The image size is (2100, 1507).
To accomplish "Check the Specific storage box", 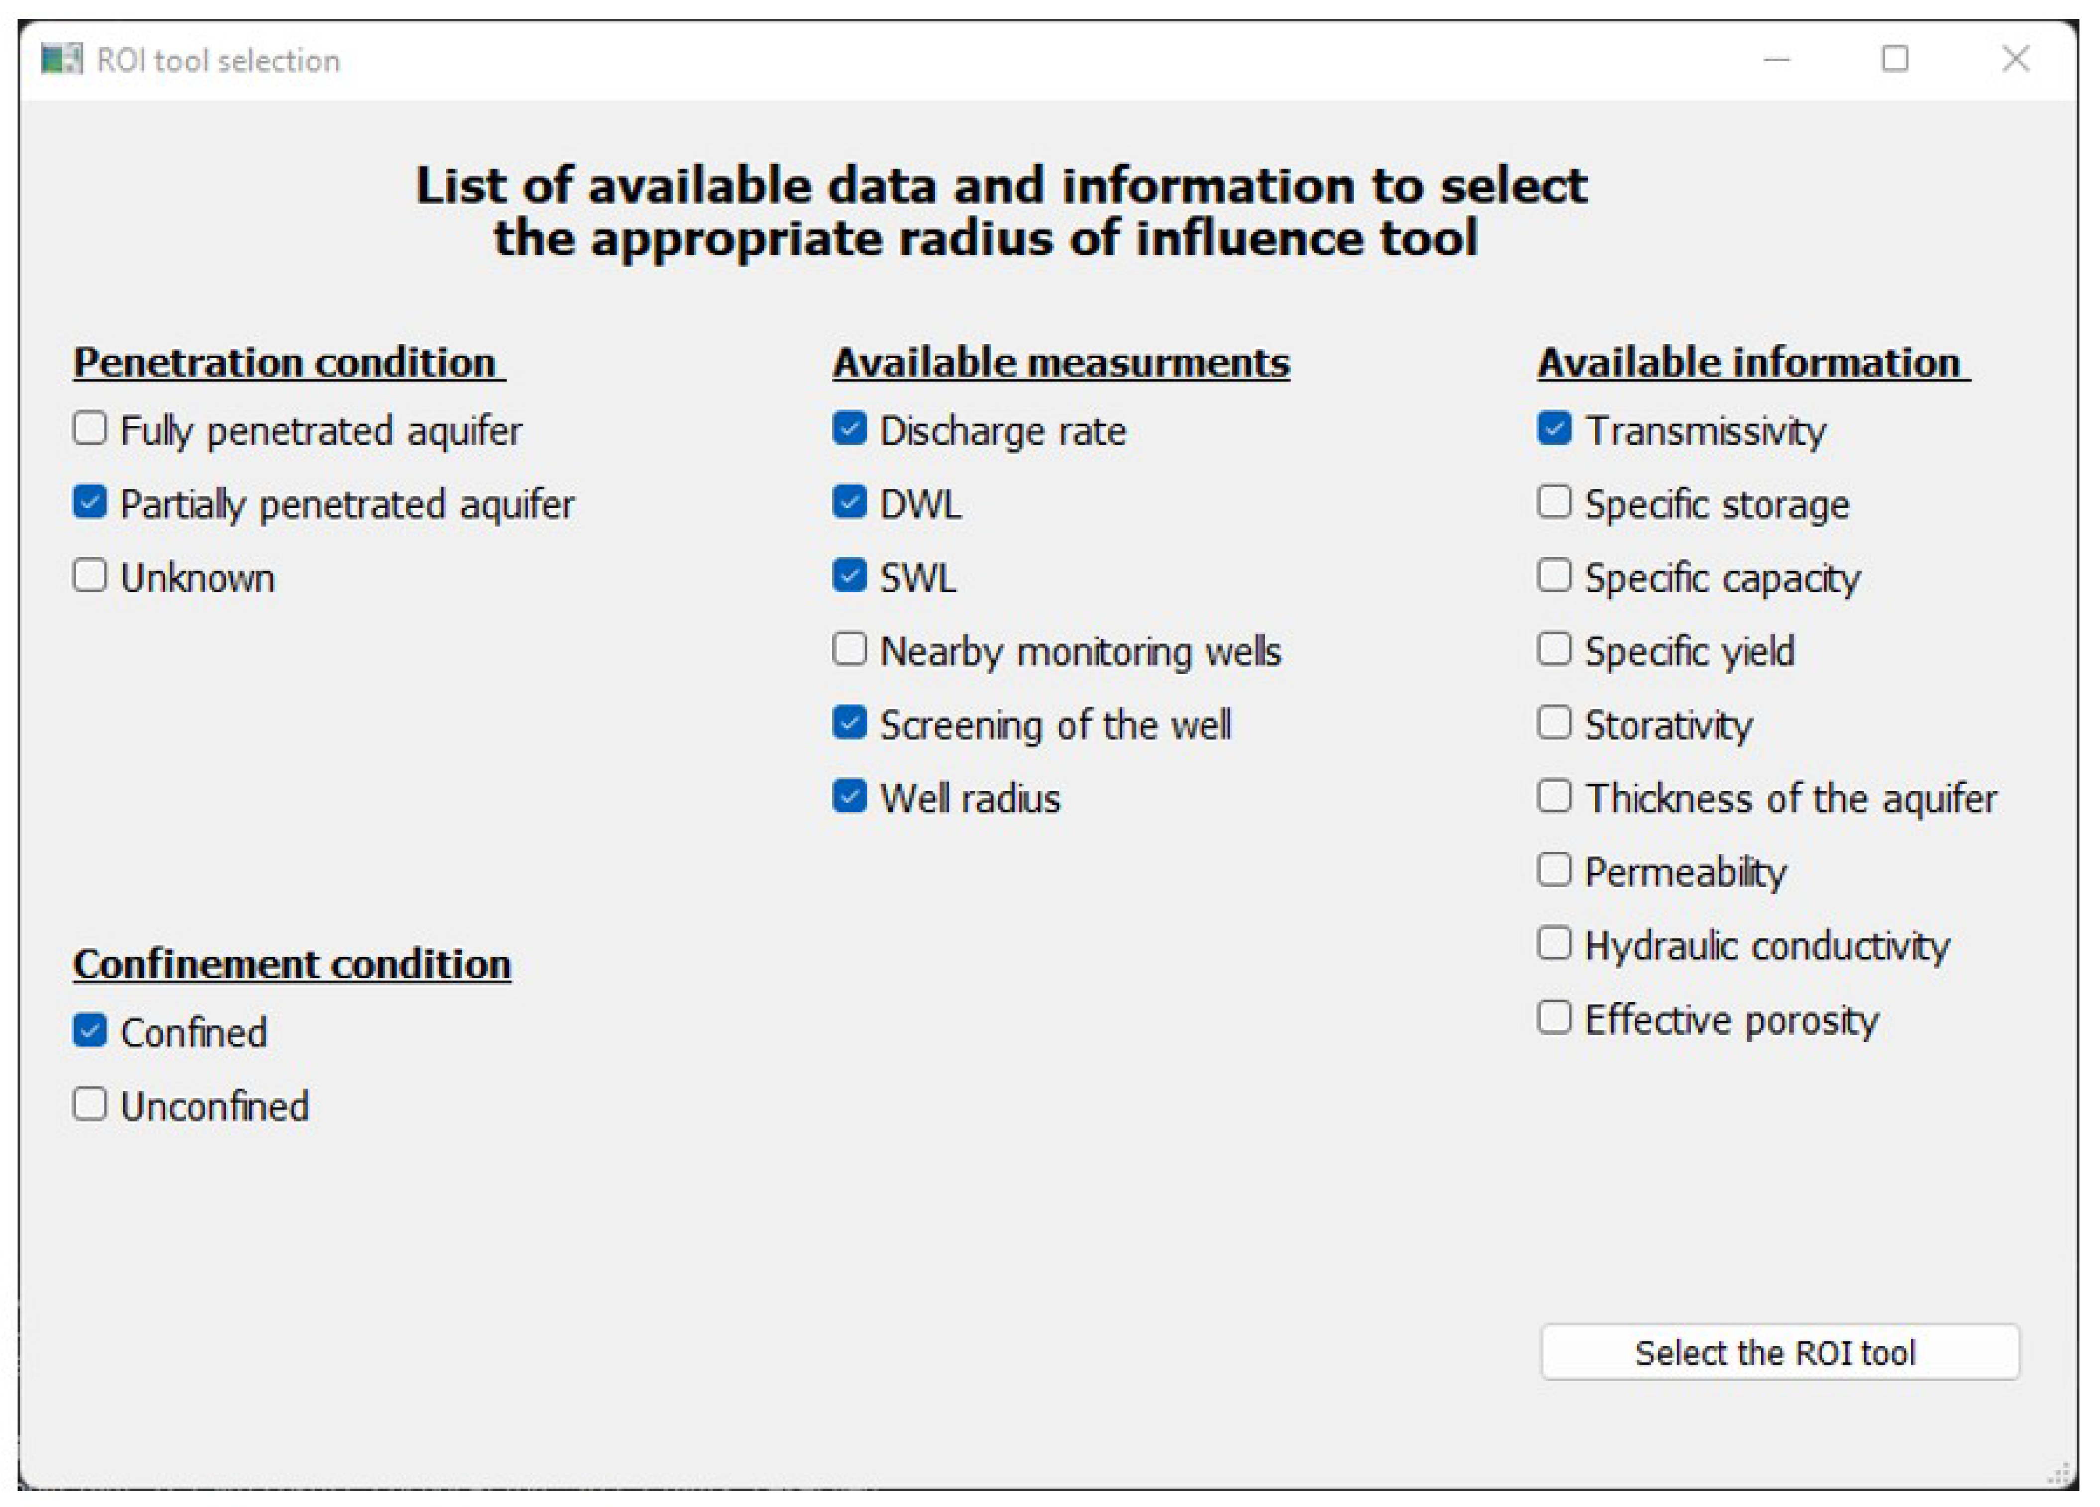I will (x=1555, y=502).
